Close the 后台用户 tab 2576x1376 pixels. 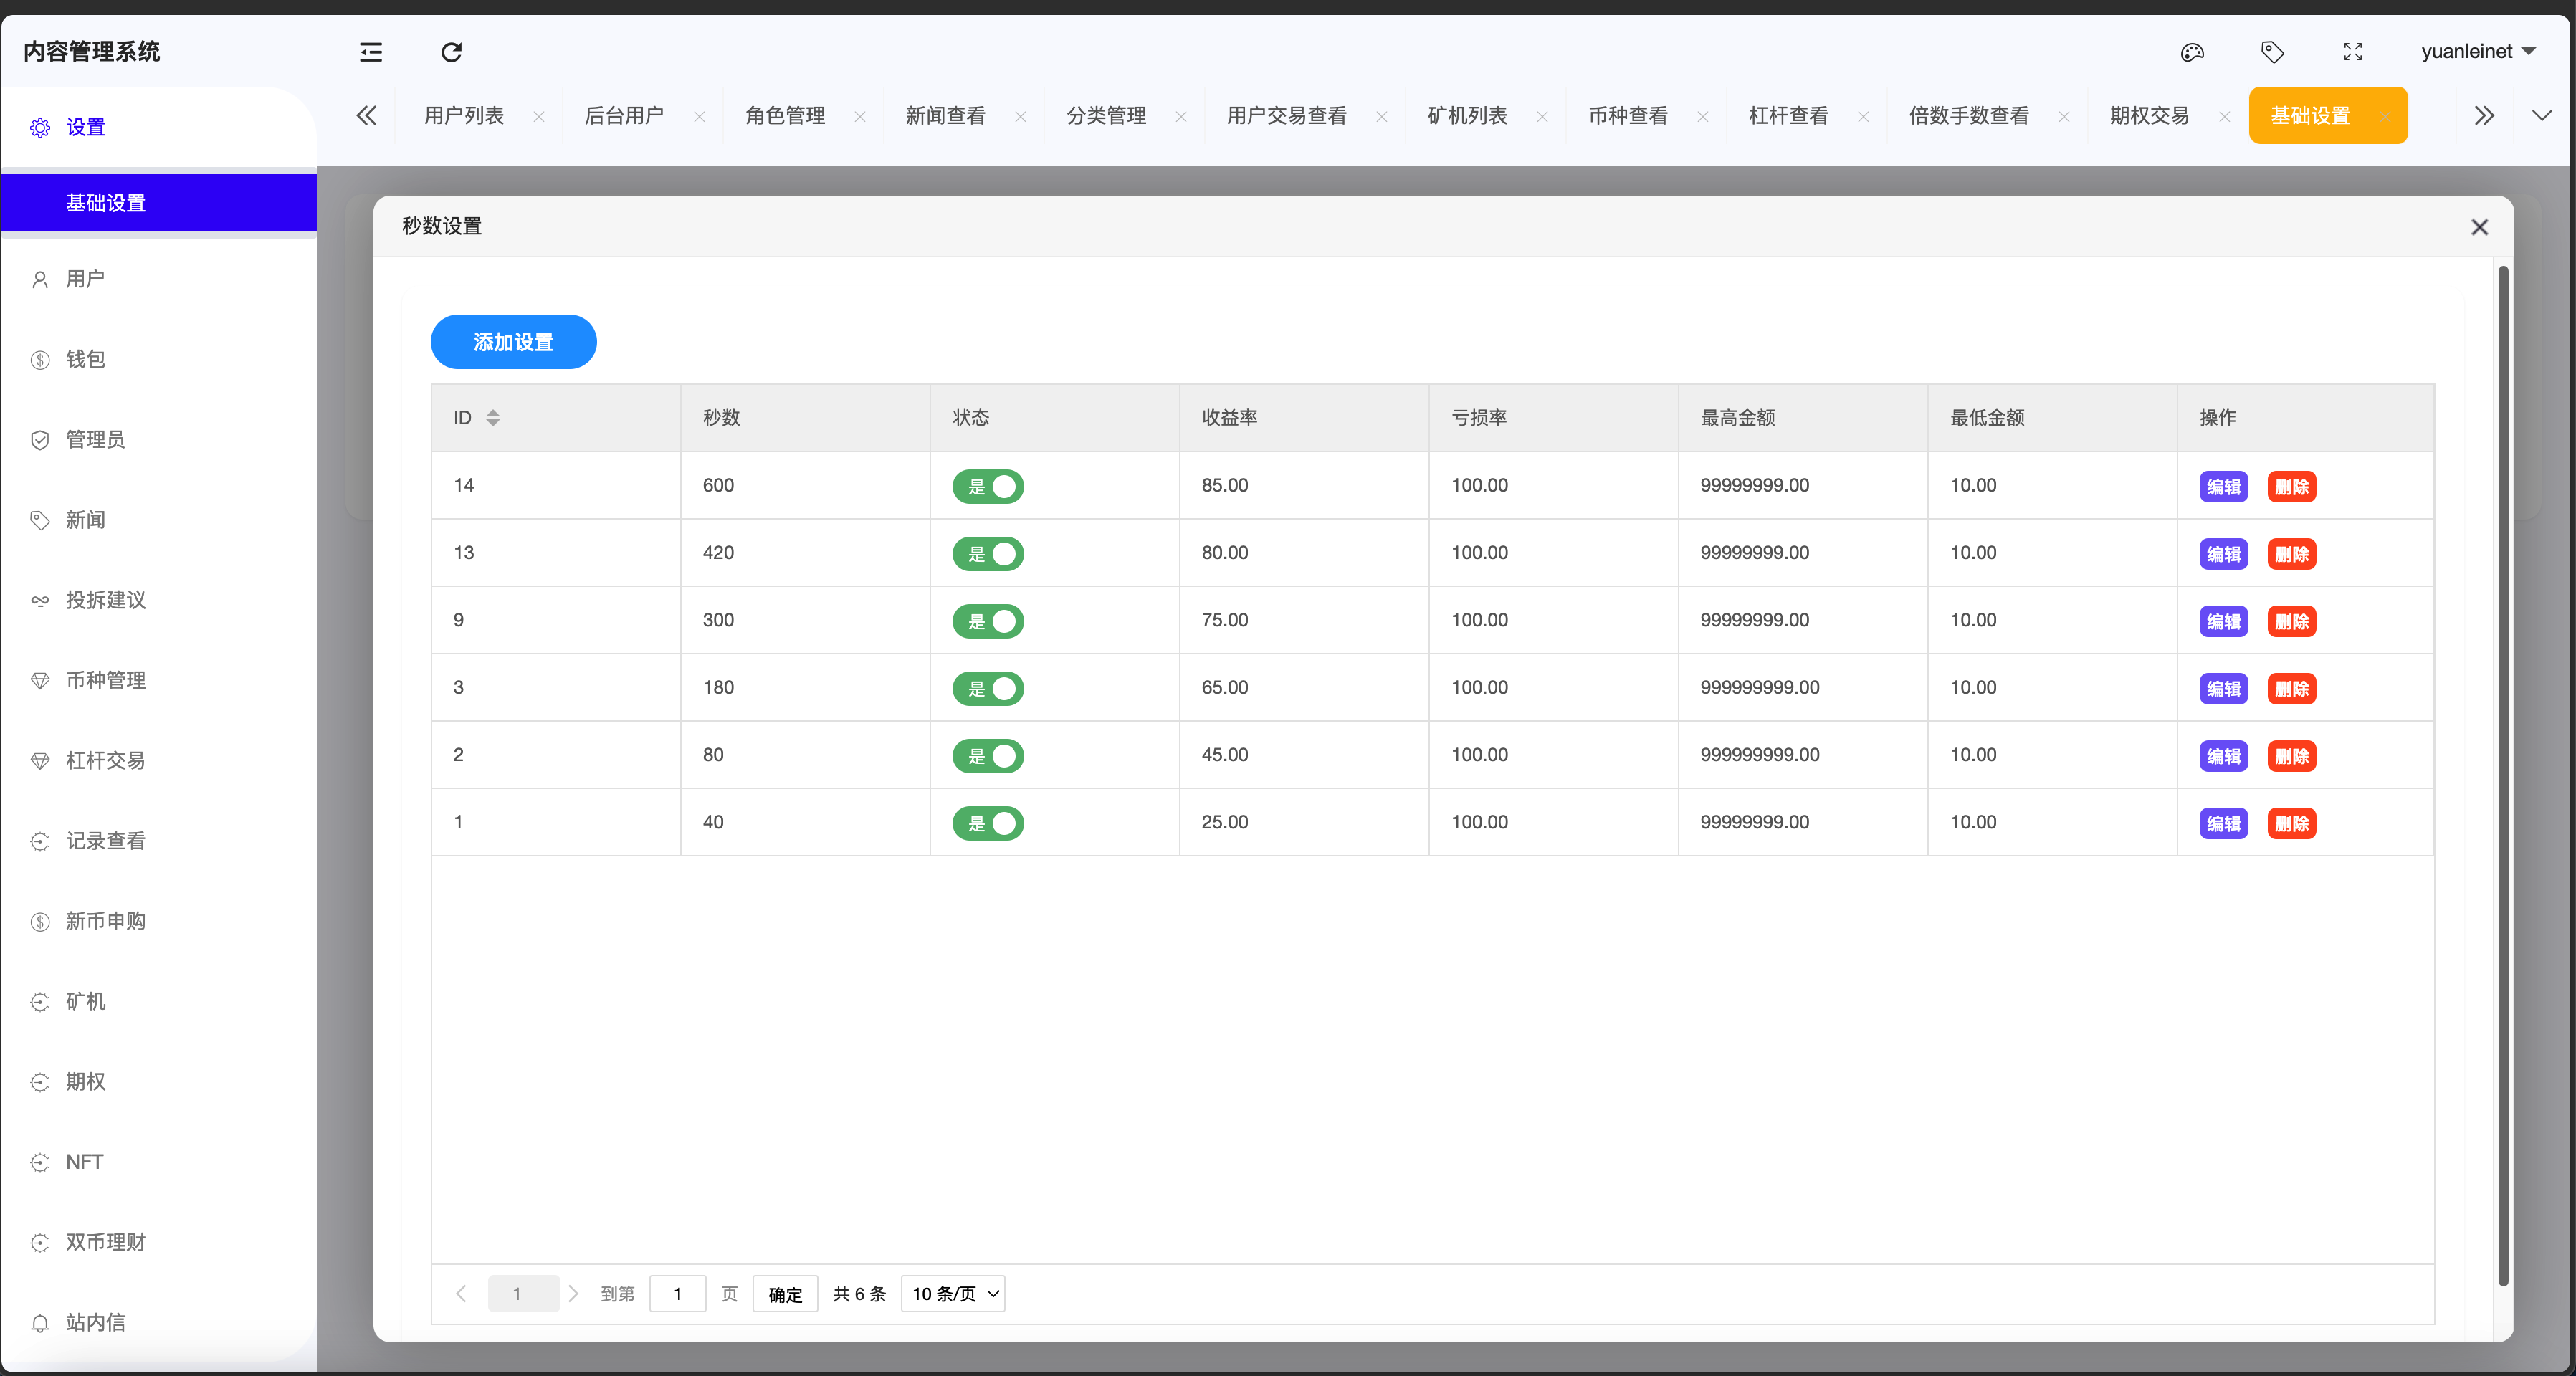click(699, 117)
